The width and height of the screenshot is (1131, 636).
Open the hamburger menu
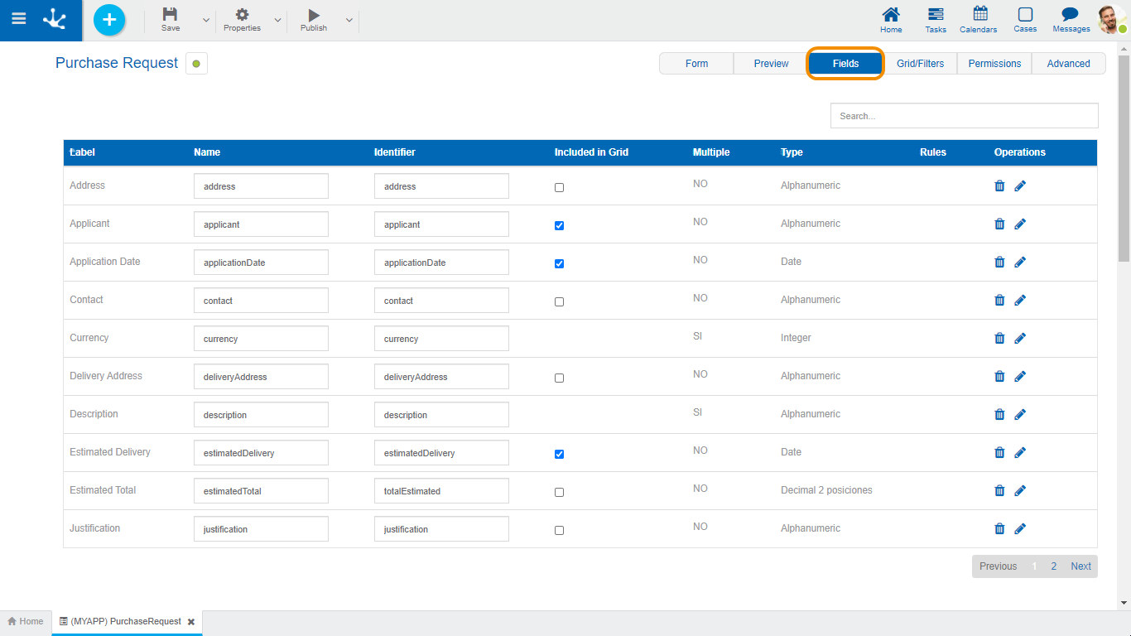[18, 20]
